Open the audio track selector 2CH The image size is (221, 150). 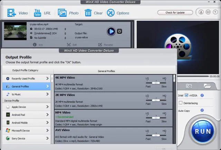[65, 33]
